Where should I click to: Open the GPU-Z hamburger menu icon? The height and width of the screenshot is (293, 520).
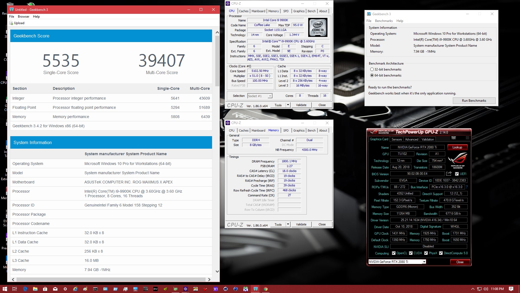click(x=467, y=138)
